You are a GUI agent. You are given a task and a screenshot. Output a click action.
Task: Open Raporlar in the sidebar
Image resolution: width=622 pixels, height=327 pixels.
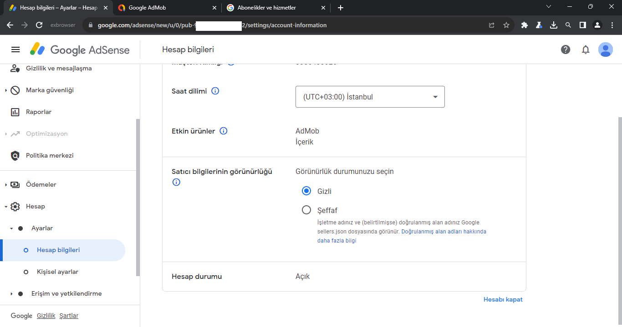point(39,112)
